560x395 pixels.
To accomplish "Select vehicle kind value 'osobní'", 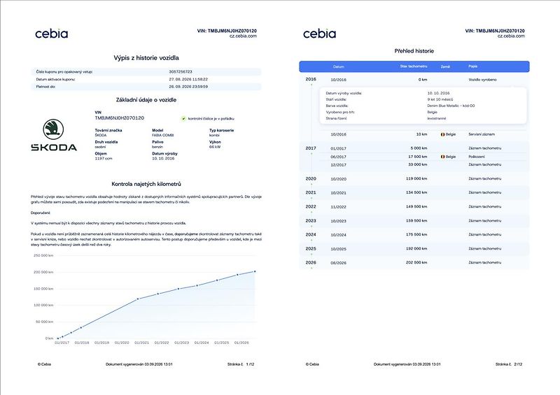I will click(100, 147).
